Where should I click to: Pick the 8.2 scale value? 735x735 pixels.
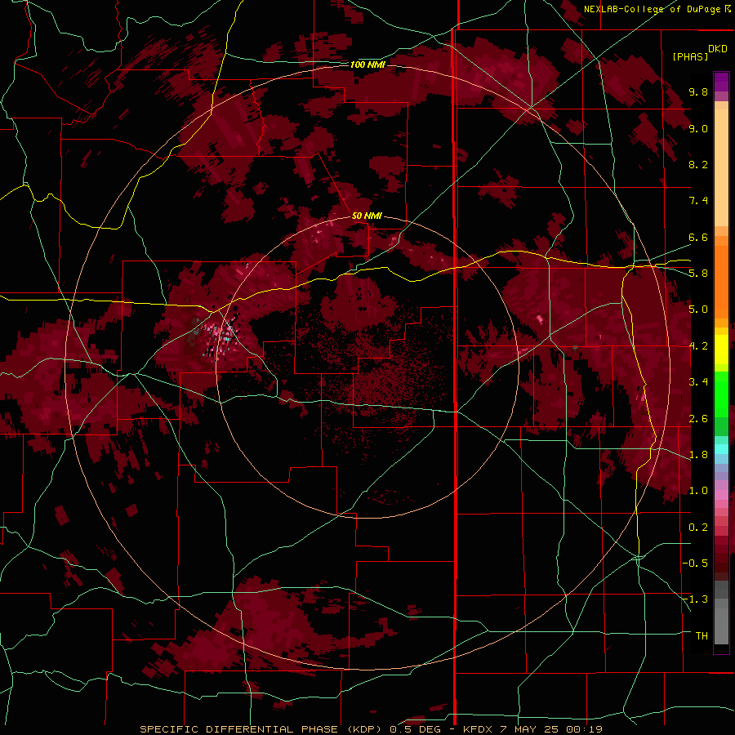pos(698,164)
